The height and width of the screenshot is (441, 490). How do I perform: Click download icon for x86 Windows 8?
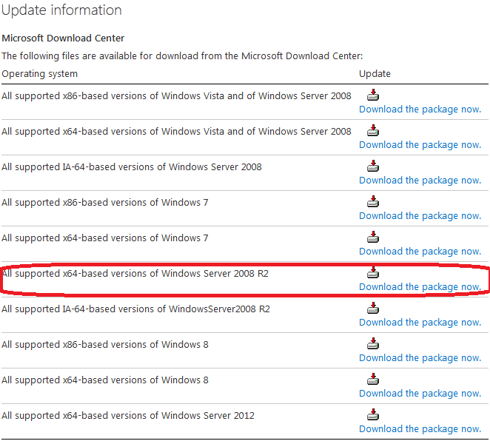pos(373,343)
